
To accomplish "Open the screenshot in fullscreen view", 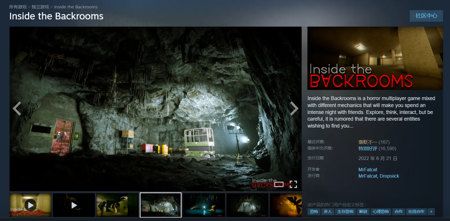I will [x=293, y=184].
